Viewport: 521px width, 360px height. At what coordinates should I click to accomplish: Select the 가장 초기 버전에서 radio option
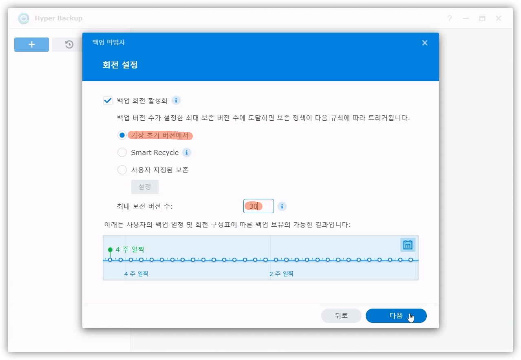(122, 135)
